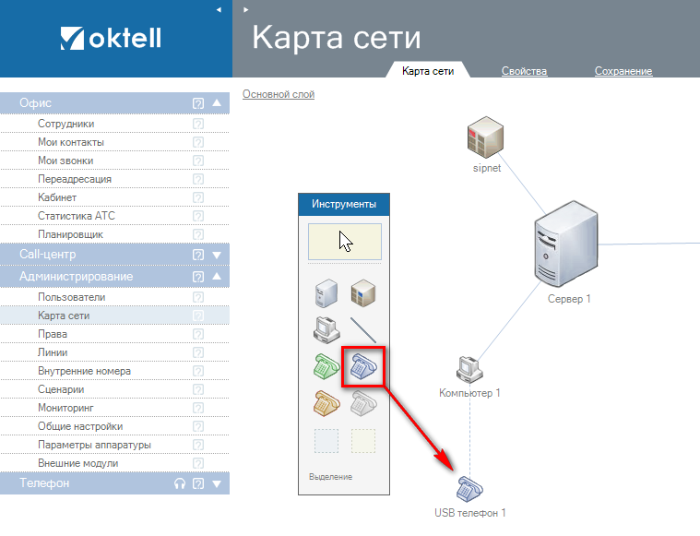This screenshot has width=700, height=536.
Task: Select the blue USB phone tool
Action: tap(363, 366)
